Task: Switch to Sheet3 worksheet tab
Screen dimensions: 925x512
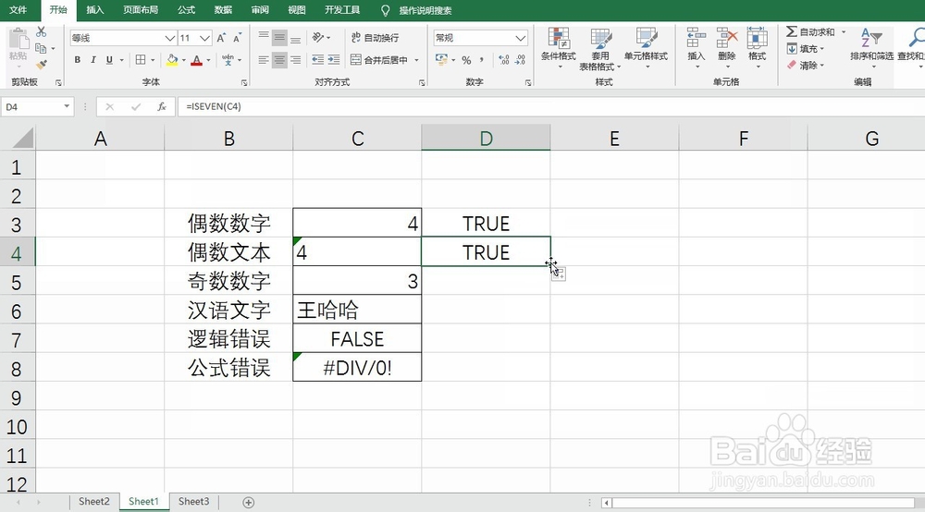Action: pos(193,502)
